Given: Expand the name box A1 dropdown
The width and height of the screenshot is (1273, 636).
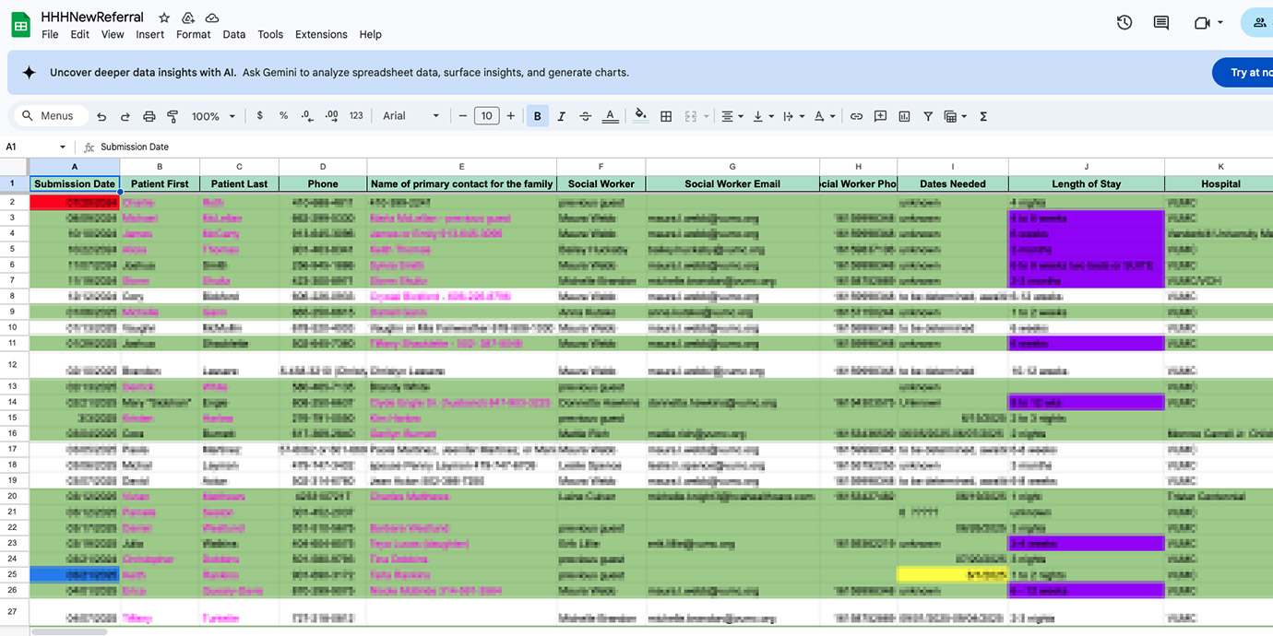Looking at the screenshot, I should point(63,147).
